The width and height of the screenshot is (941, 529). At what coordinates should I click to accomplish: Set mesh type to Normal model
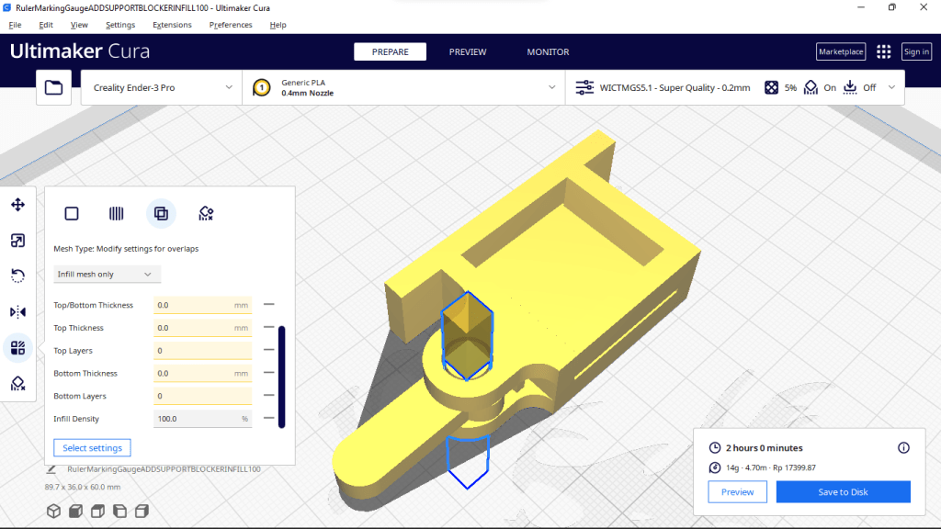pos(72,213)
